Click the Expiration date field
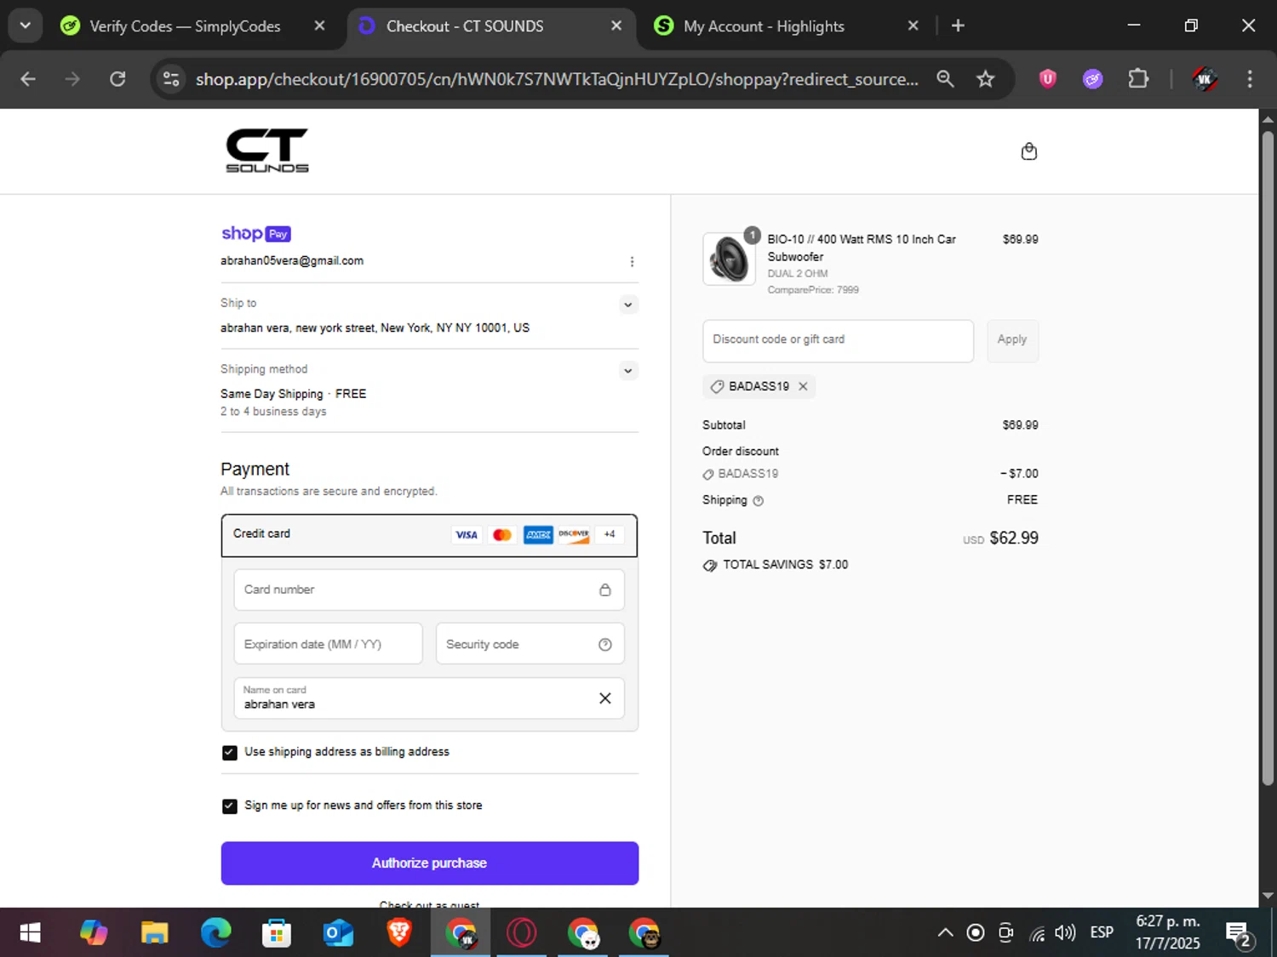The height and width of the screenshot is (957, 1277). [x=328, y=644]
